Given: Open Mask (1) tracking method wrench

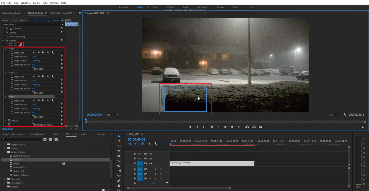Looking at the screenshot, I should [x=52, y=53].
